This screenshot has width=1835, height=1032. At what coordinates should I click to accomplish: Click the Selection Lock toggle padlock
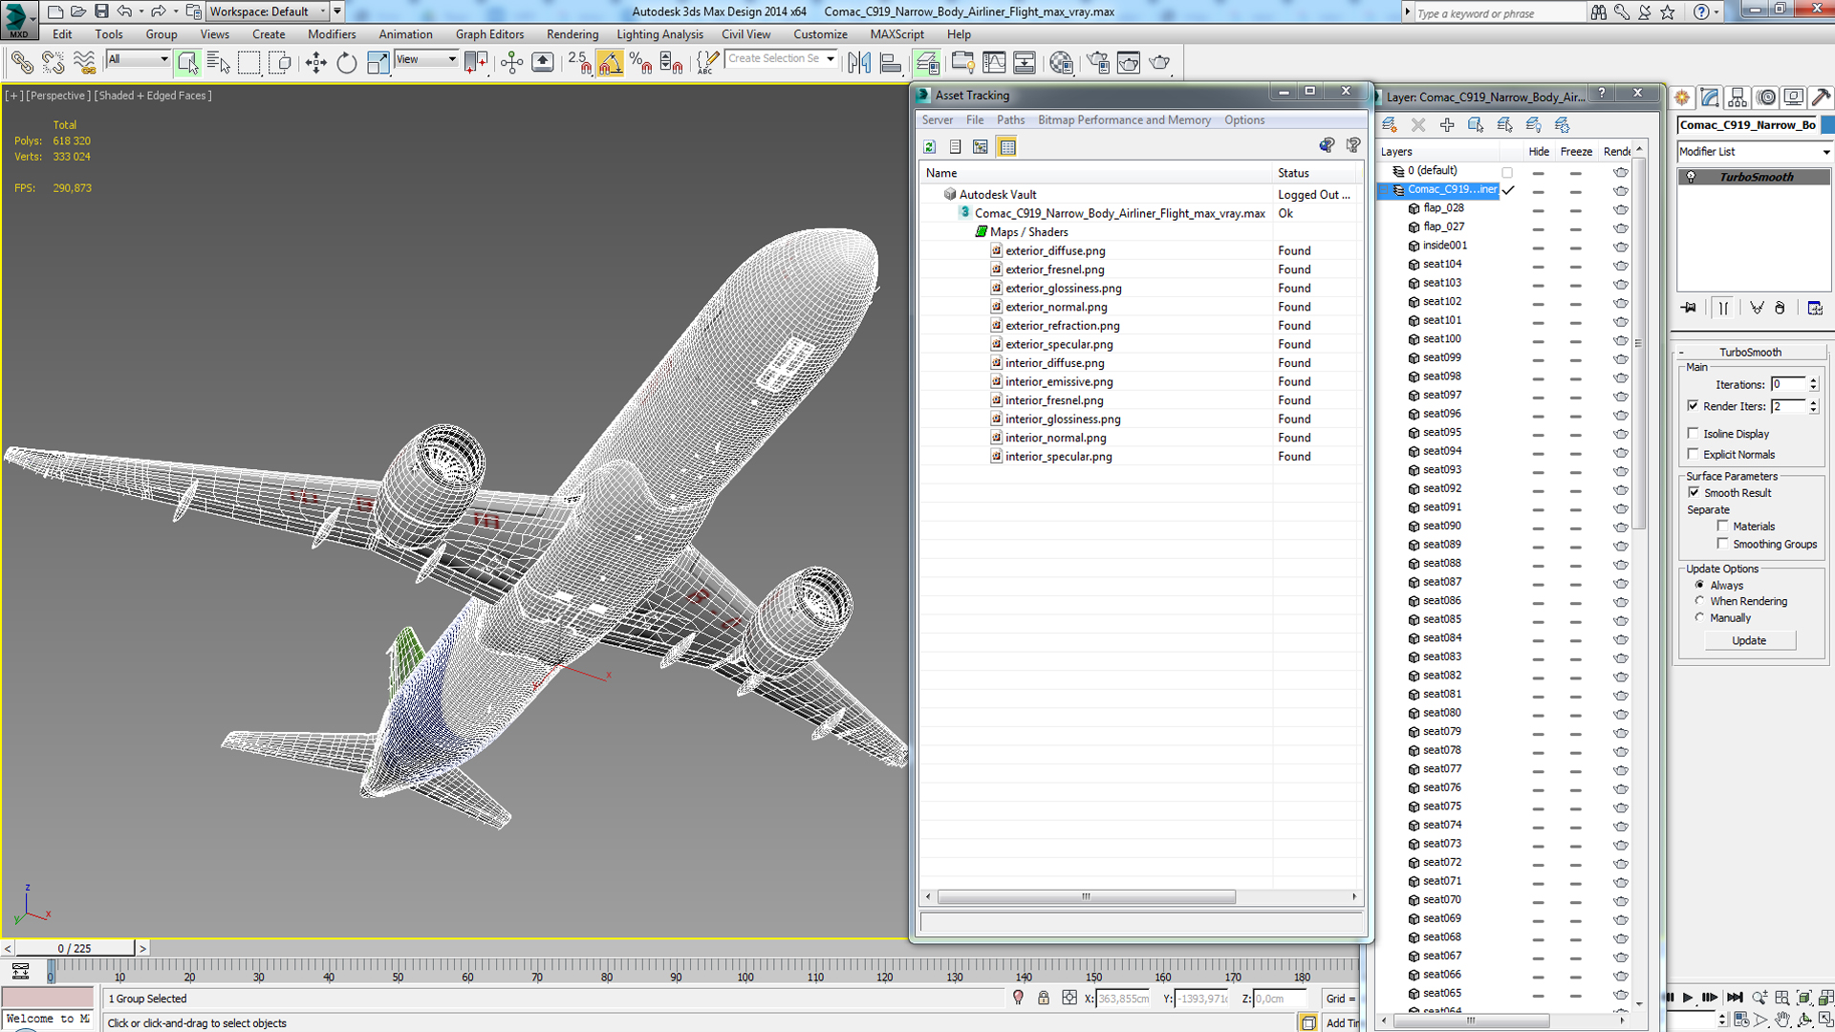(x=1044, y=999)
